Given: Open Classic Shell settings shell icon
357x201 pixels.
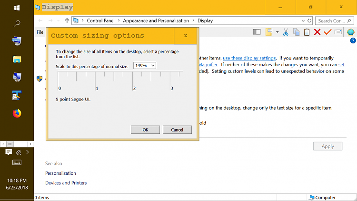Looking at the screenshot, I should (351, 32).
